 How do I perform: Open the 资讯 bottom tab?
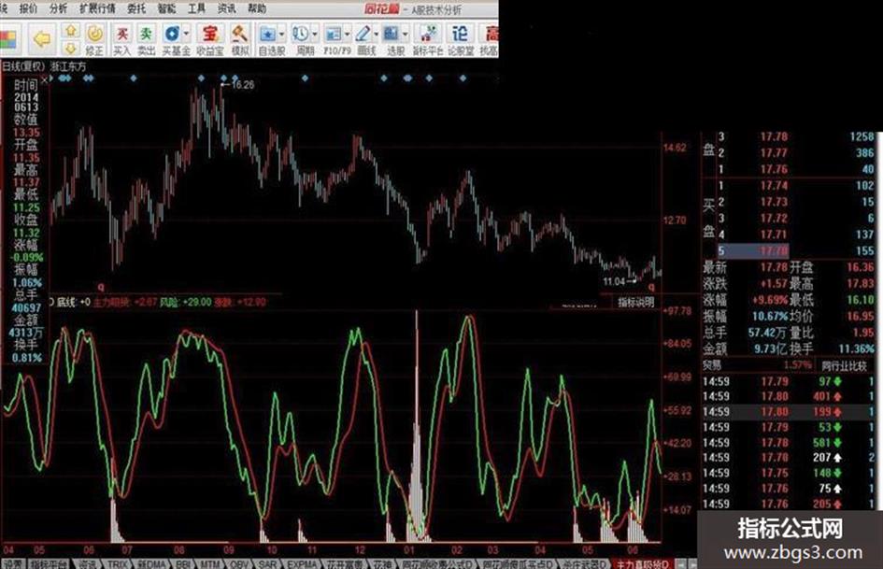tap(87, 564)
